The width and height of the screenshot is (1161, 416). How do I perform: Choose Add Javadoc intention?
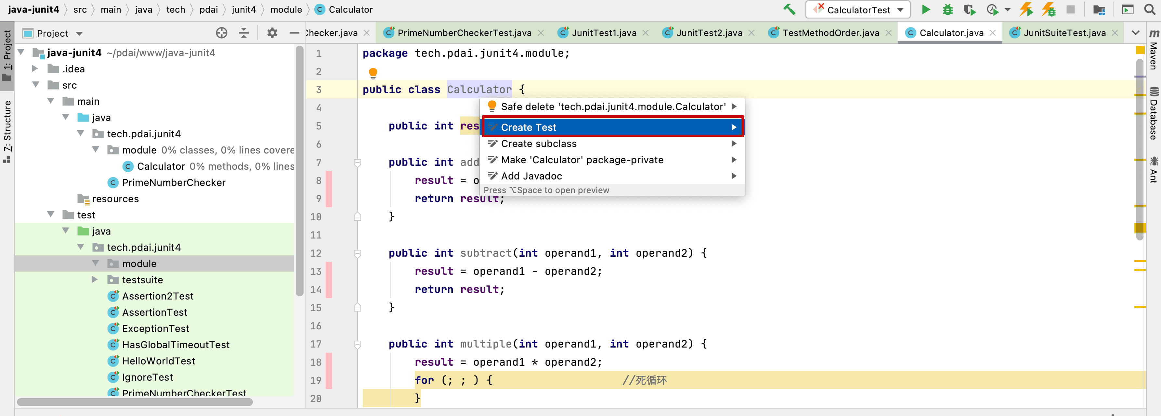point(531,176)
